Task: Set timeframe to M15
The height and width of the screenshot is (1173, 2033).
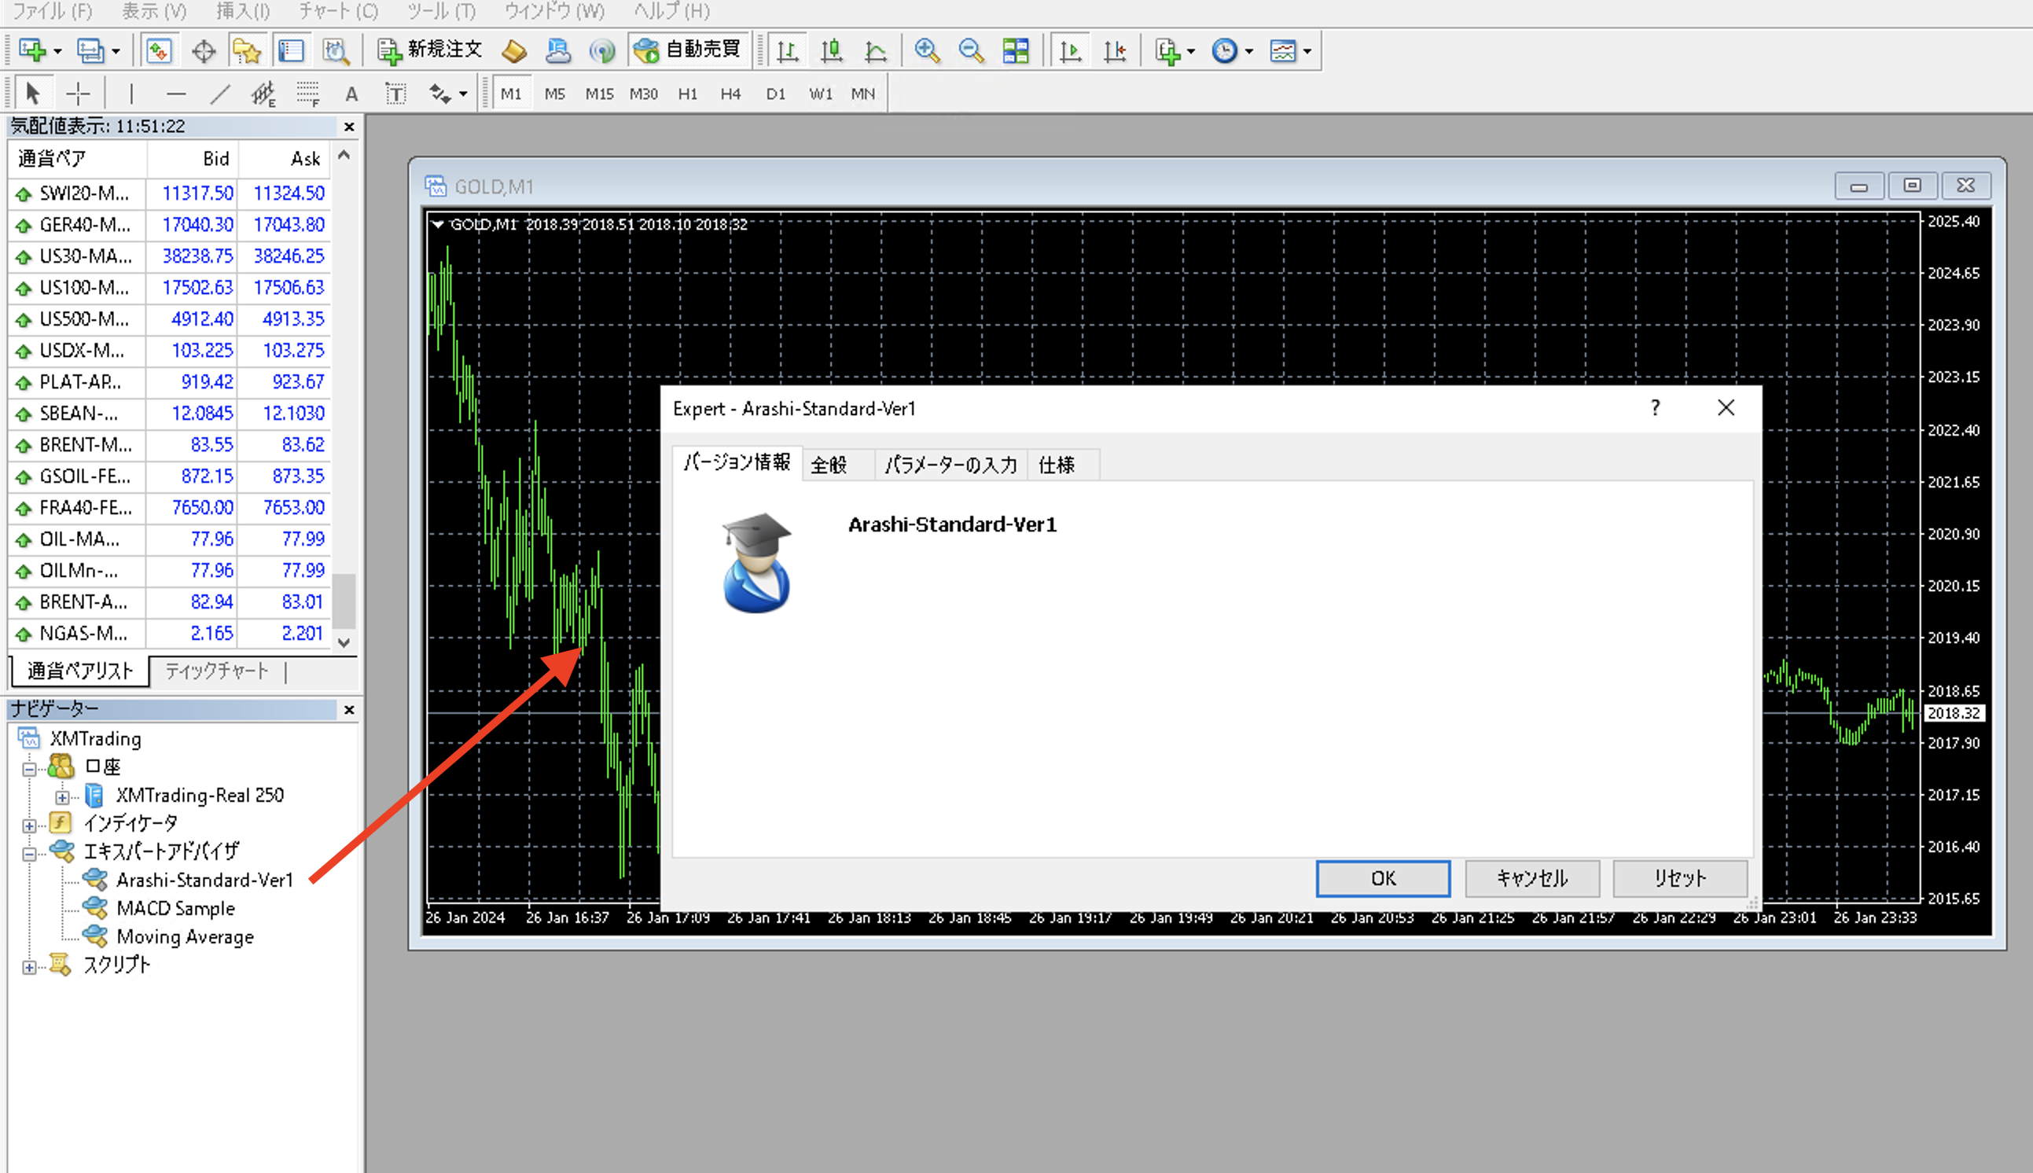Action: point(599,94)
